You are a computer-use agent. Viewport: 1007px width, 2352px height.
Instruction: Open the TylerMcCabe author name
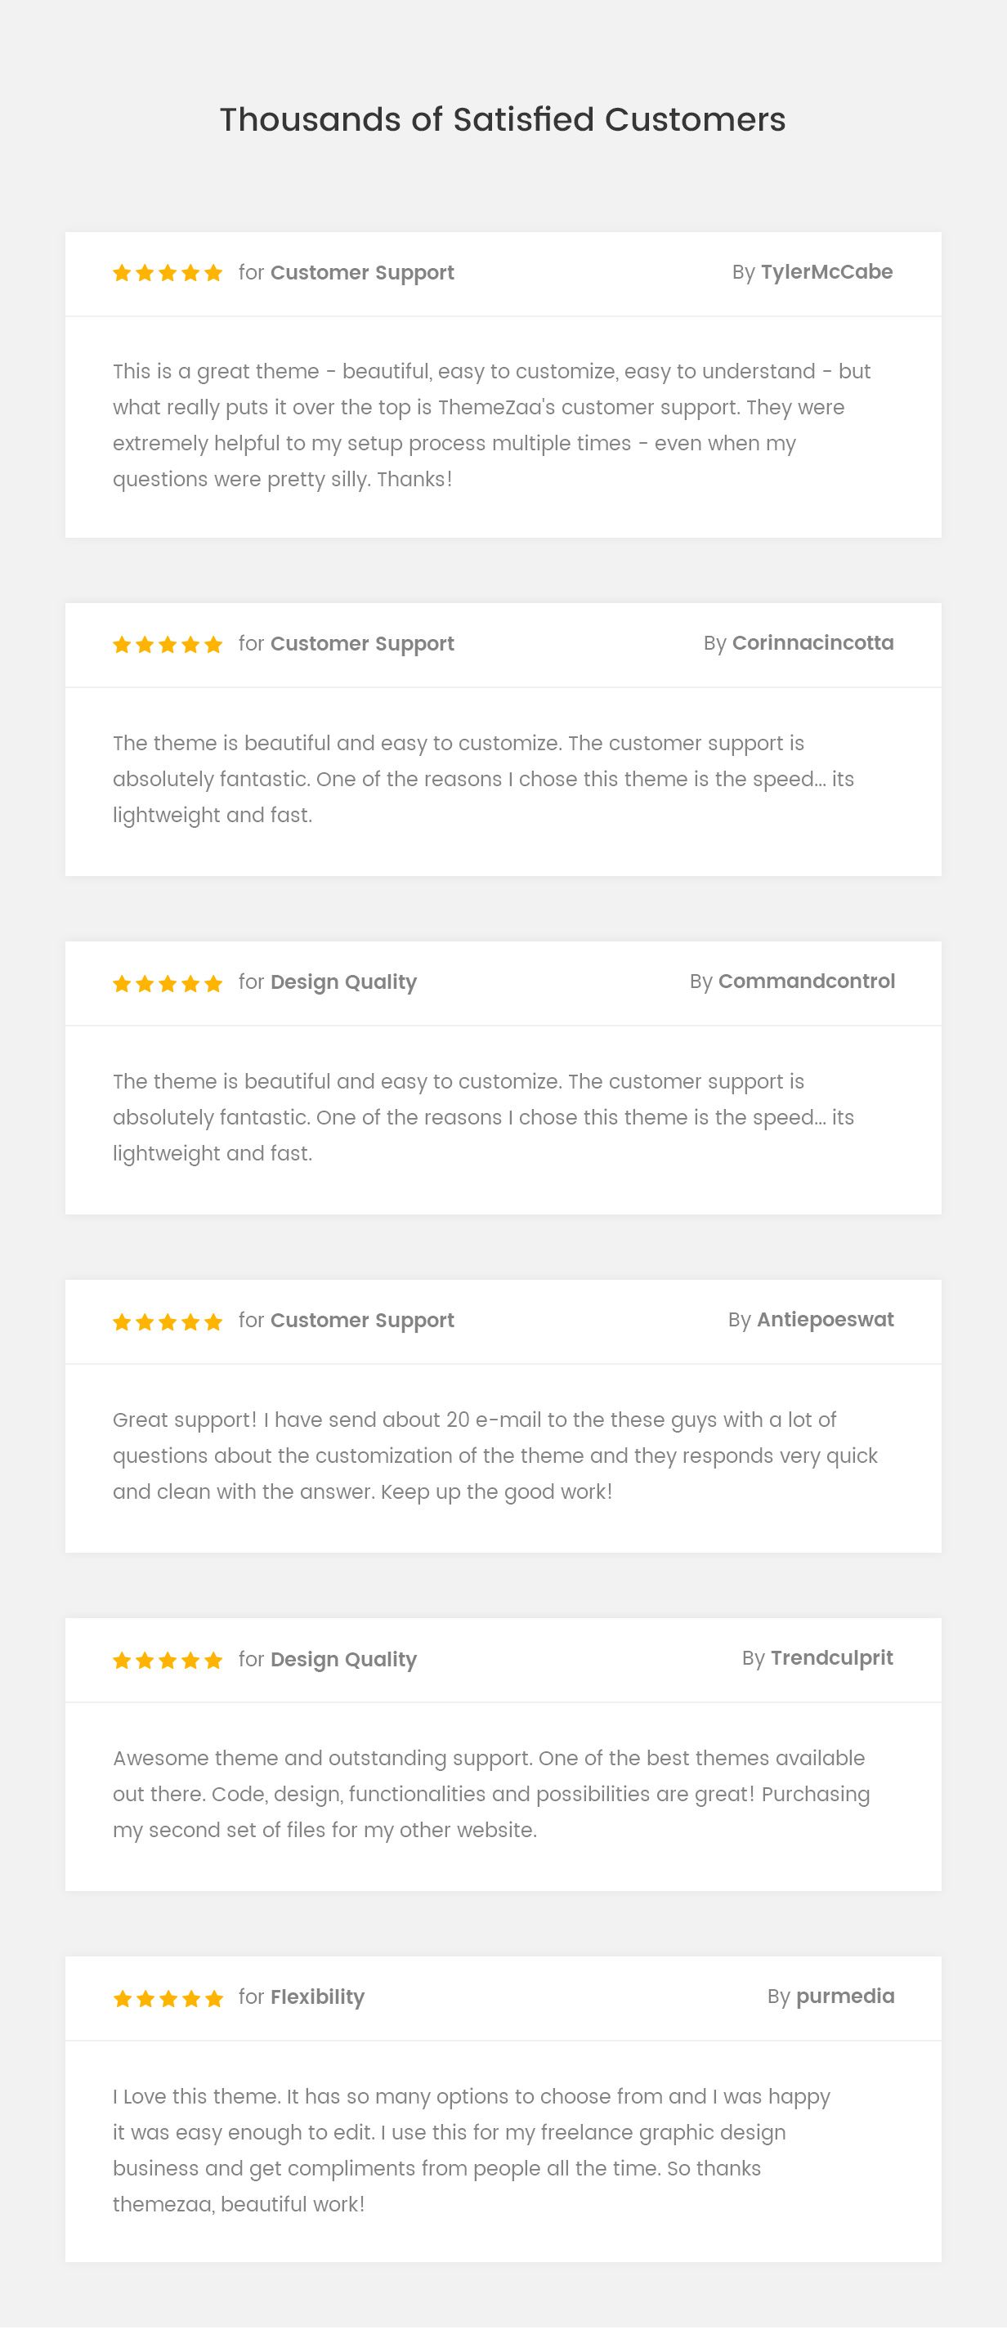(x=826, y=272)
